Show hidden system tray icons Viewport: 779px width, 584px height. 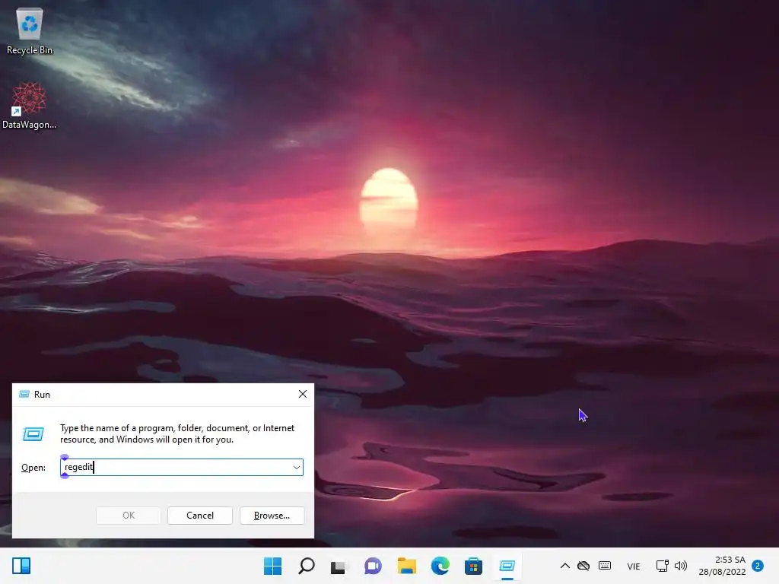coord(565,566)
